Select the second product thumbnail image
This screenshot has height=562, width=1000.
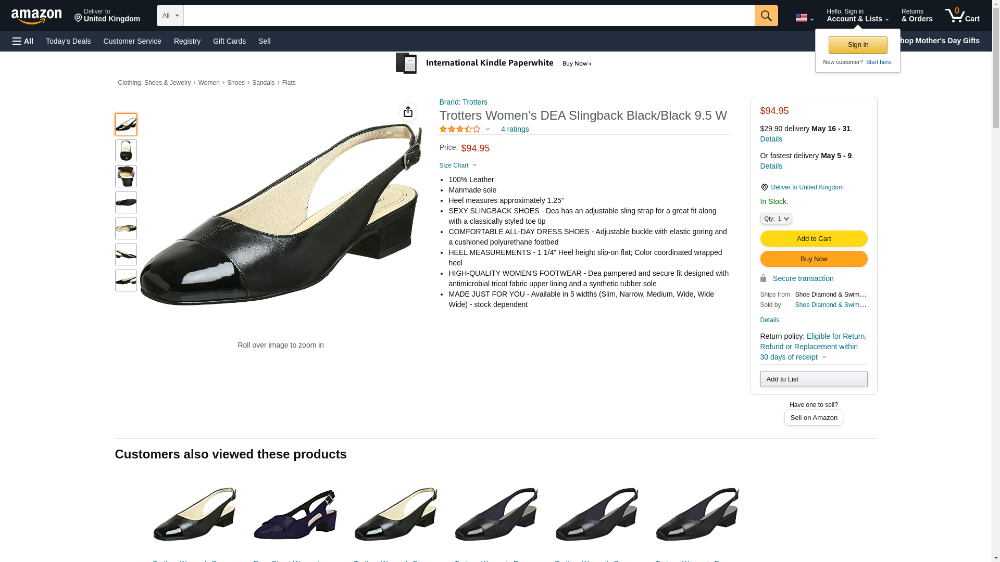[x=126, y=150]
